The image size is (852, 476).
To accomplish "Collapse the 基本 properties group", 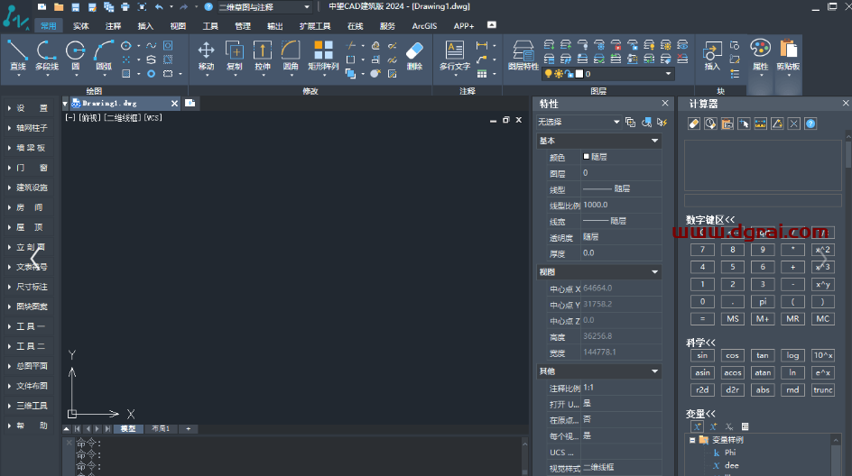I will (655, 141).
